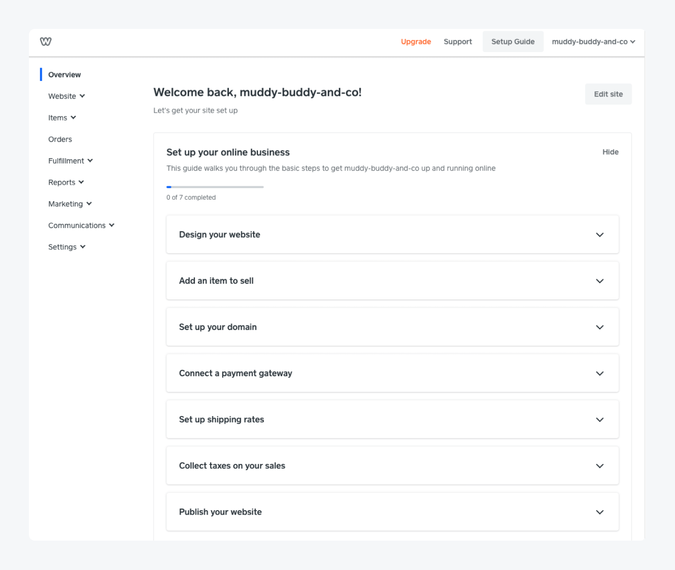Open the muddy-buddy-and-co account dropdown
The image size is (675, 570).
(593, 41)
